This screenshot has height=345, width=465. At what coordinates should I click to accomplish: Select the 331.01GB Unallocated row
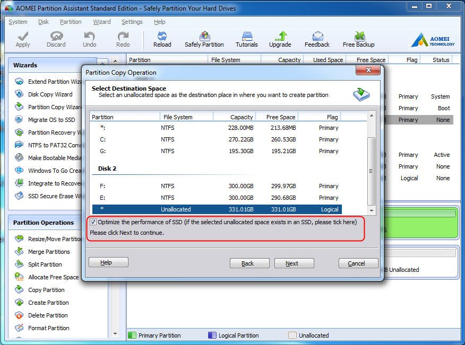tap(217, 209)
